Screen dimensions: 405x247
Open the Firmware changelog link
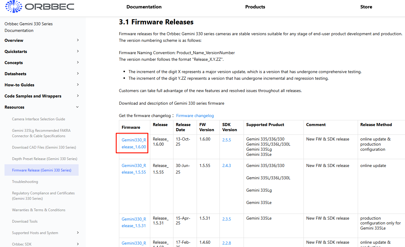pyautogui.click(x=195, y=116)
